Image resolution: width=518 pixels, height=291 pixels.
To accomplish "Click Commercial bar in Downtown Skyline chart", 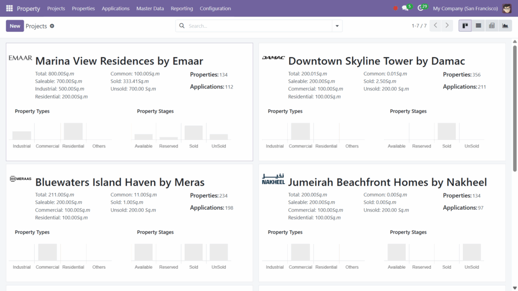I will click(300, 131).
